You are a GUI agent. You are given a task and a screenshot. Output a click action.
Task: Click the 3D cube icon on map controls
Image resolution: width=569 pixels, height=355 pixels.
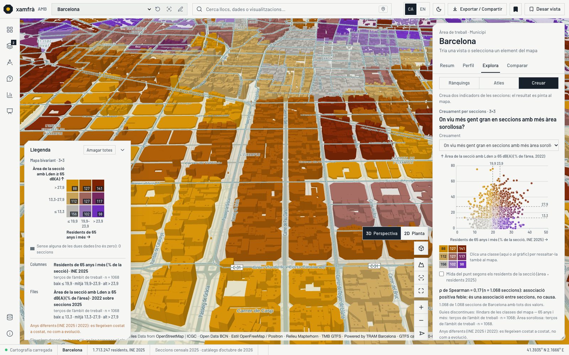click(421, 248)
